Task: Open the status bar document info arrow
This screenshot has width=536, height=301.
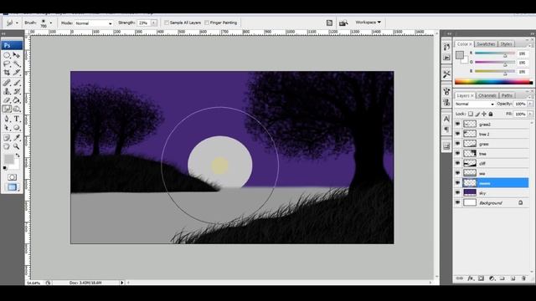Action: [x=121, y=283]
